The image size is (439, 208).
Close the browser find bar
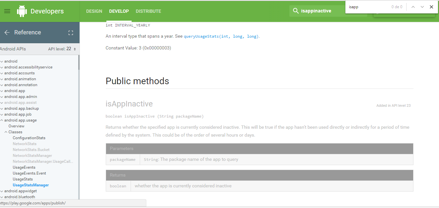pyautogui.click(x=431, y=7)
